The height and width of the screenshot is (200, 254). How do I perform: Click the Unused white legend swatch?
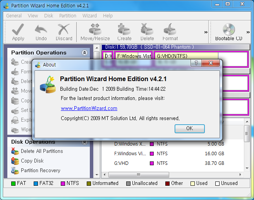coord(217,183)
